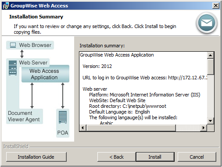This screenshot has height=167, width=222.
Task: Click the 'WebSite: Default Web Site' line
Action: [x=117, y=100]
